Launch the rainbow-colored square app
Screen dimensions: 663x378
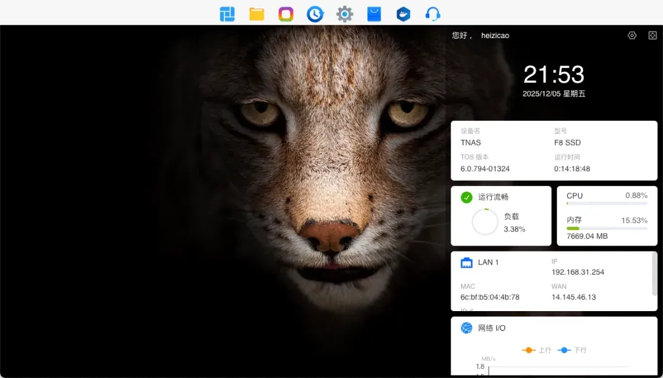pos(285,14)
